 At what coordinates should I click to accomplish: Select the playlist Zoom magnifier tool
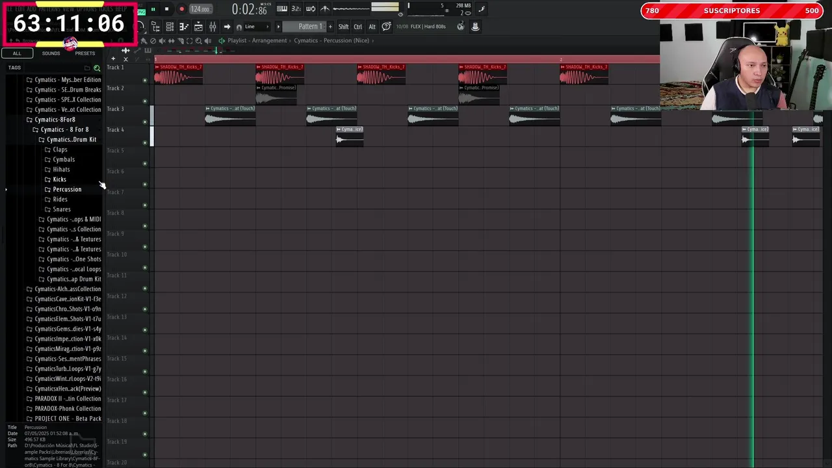(x=199, y=40)
